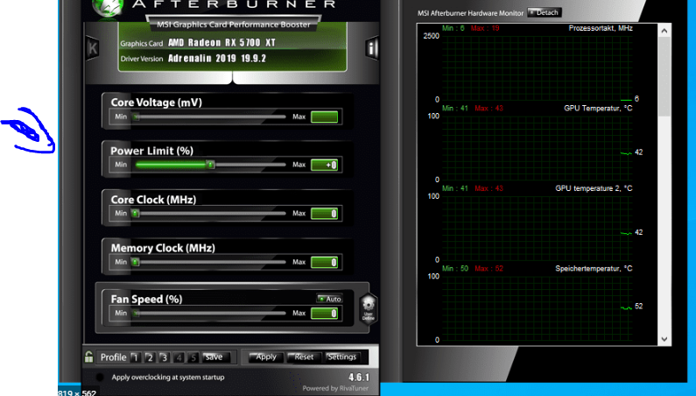Open Afterburner Settings
The image size is (696, 396).
341,357
